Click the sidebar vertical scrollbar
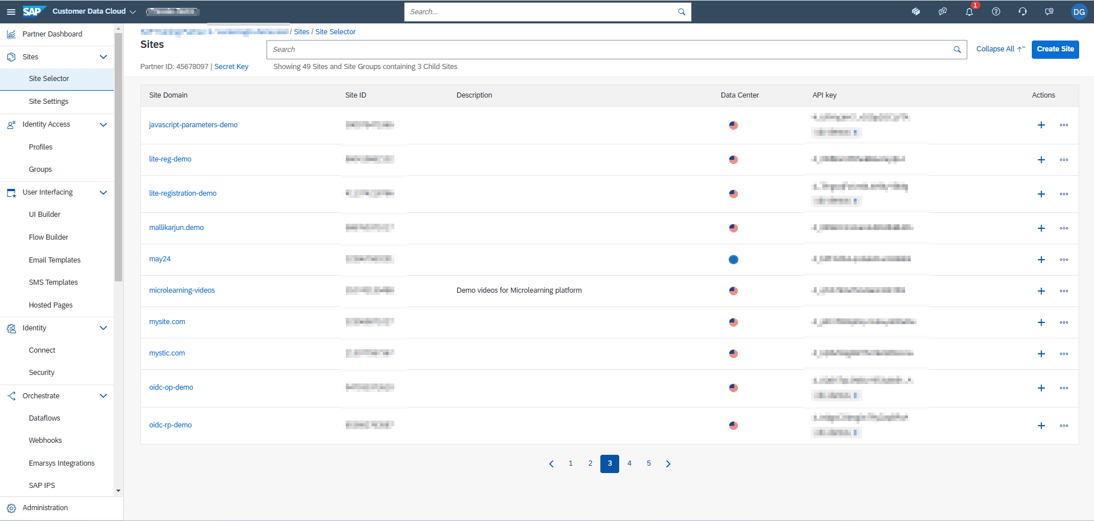The height and width of the screenshot is (521, 1094). pos(118,157)
